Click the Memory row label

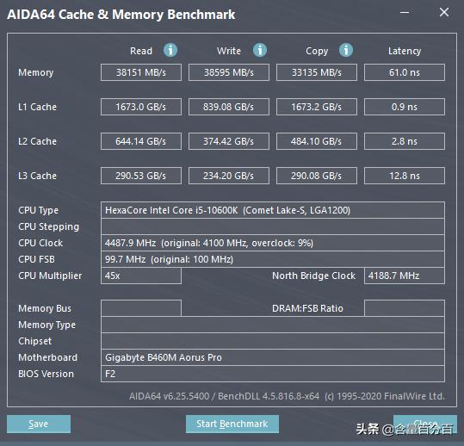36,72
